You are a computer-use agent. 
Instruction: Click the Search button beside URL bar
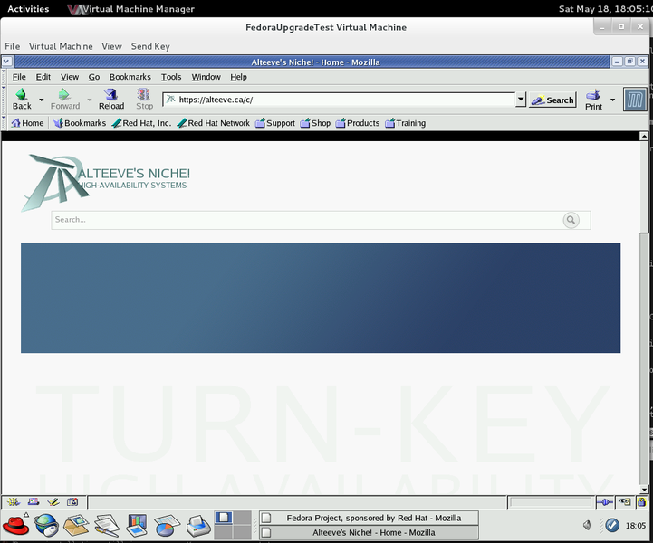tap(552, 100)
